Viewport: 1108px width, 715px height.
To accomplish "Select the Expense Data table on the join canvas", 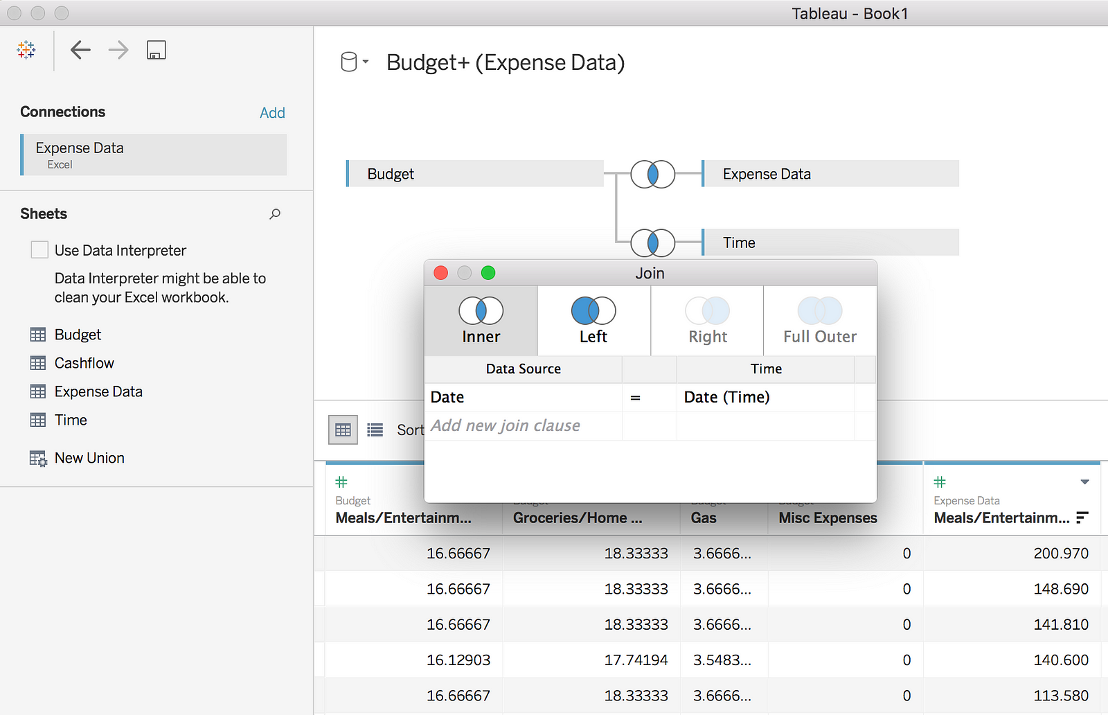I will coord(830,174).
